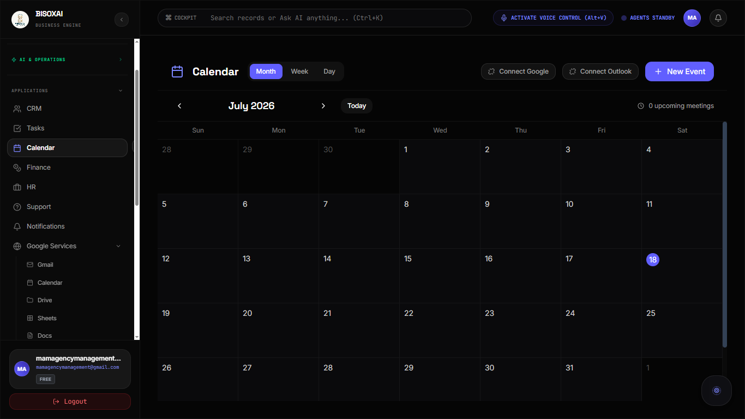Open the CRM people icon in the sidebar
This screenshot has width=745, height=419.
click(x=17, y=109)
